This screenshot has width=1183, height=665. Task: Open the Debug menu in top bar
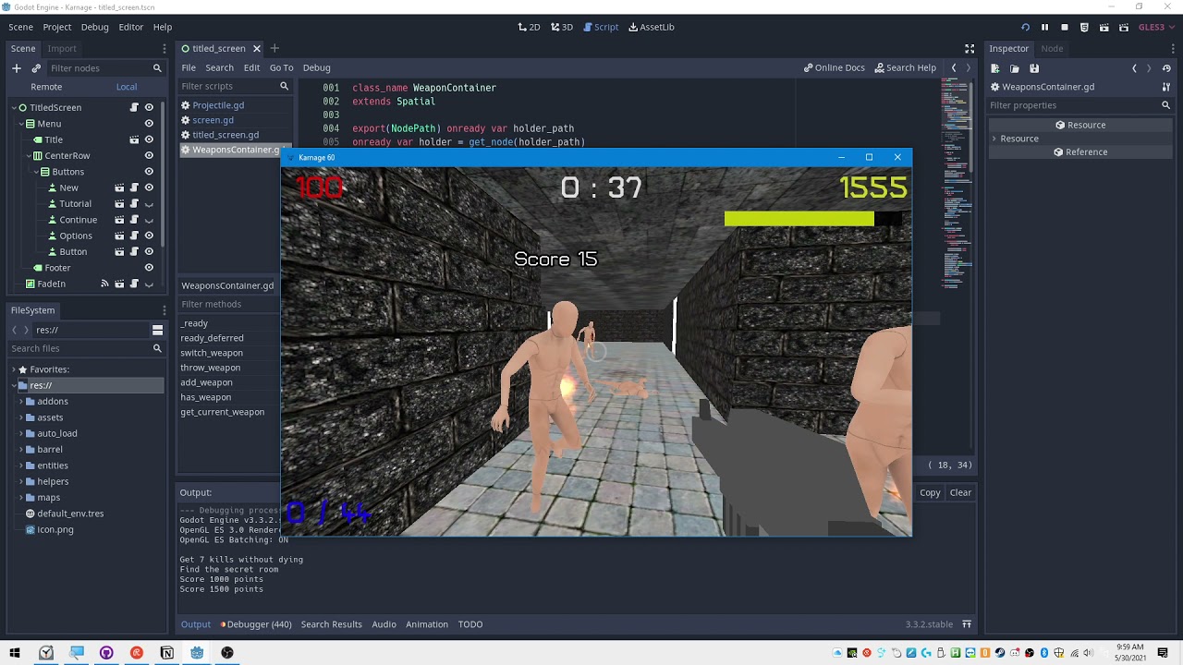click(94, 27)
